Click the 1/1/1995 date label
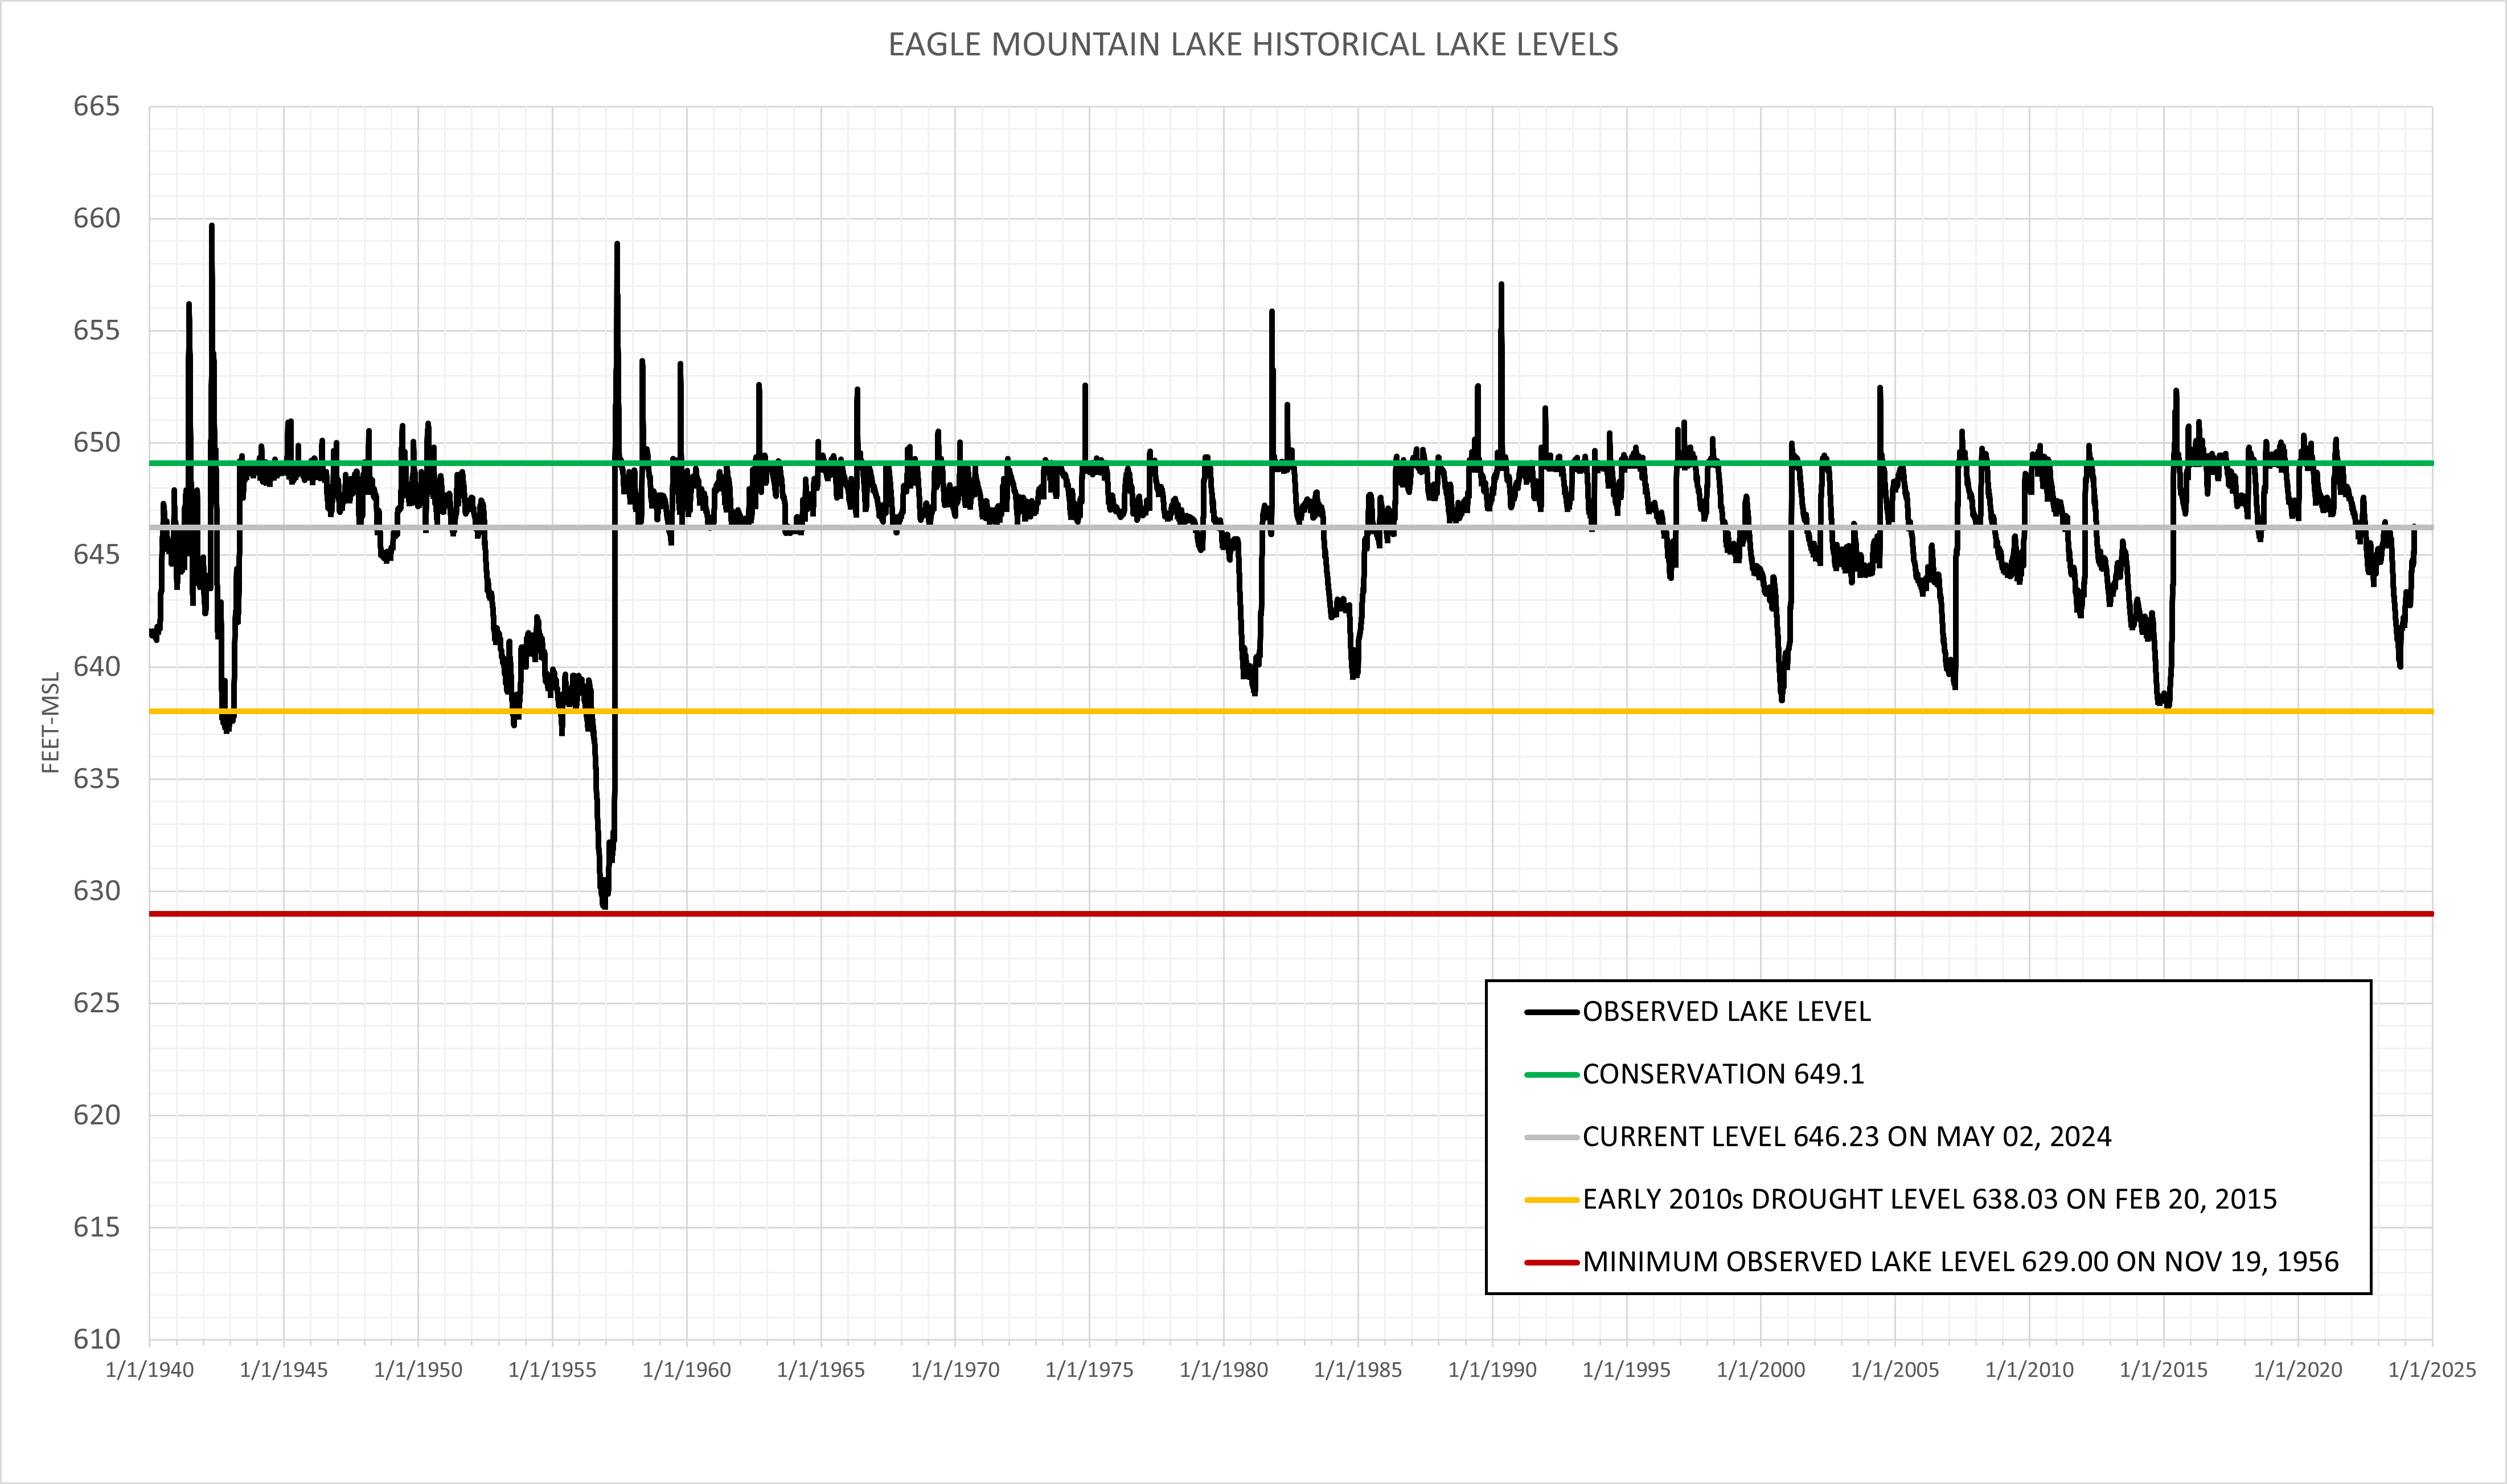 point(1627,1370)
